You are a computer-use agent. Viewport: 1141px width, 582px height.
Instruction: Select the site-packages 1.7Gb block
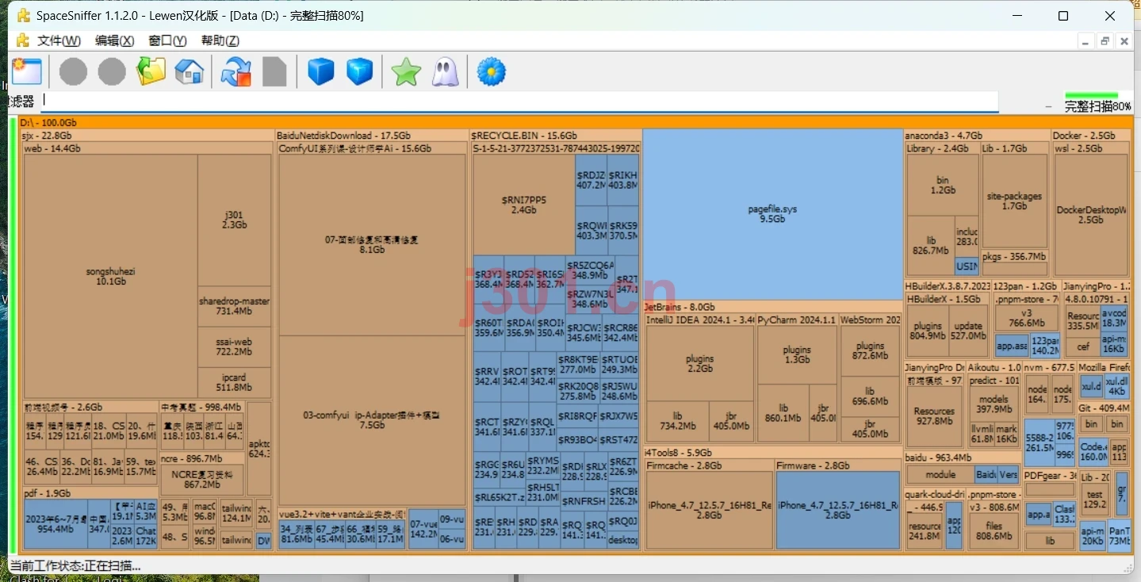click(1014, 201)
